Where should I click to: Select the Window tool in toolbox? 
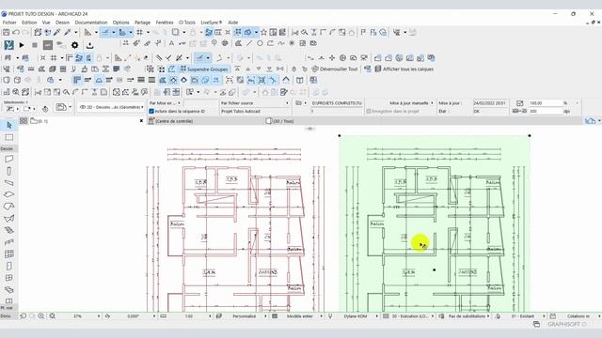tap(9, 278)
